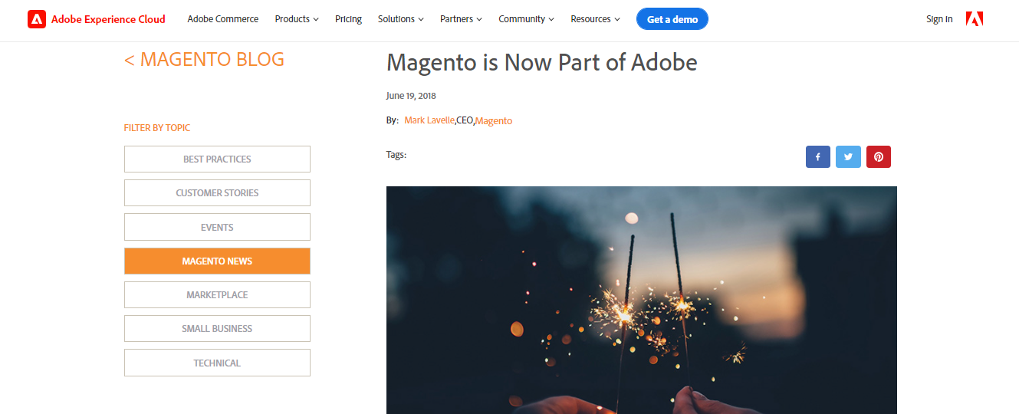Click the Adobe Experience Cloud logo icon
The width and height of the screenshot is (1019, 414).
point(37,19)
